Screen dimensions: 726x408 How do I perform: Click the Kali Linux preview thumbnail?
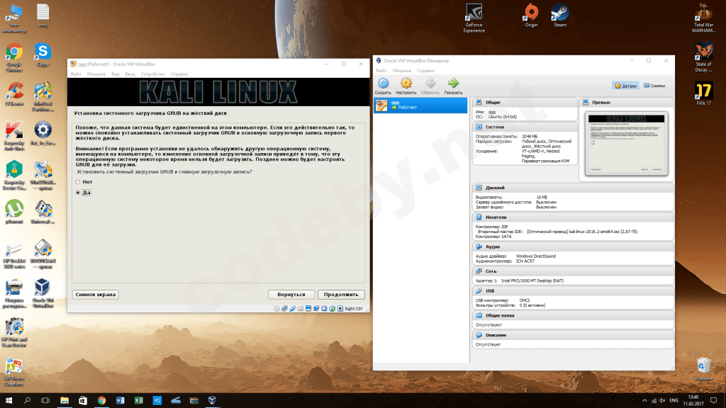coord(627,144)
